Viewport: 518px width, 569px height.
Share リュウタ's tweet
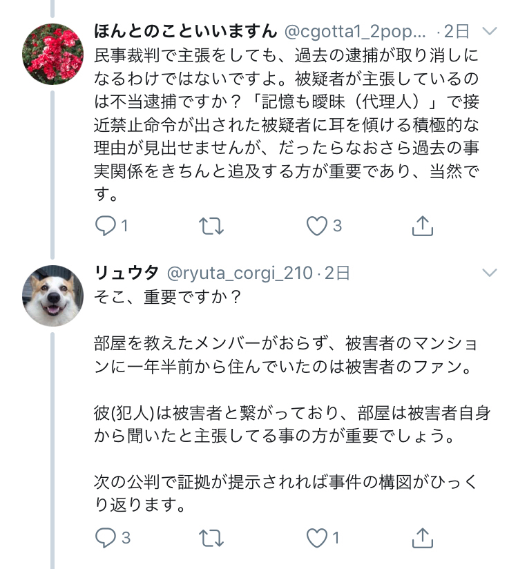pyautogui.click(x=422, y=537)
